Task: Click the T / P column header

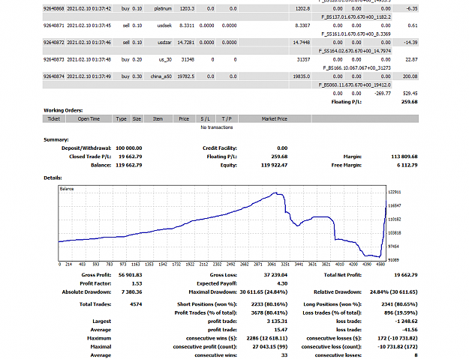Action: point(227,119)
